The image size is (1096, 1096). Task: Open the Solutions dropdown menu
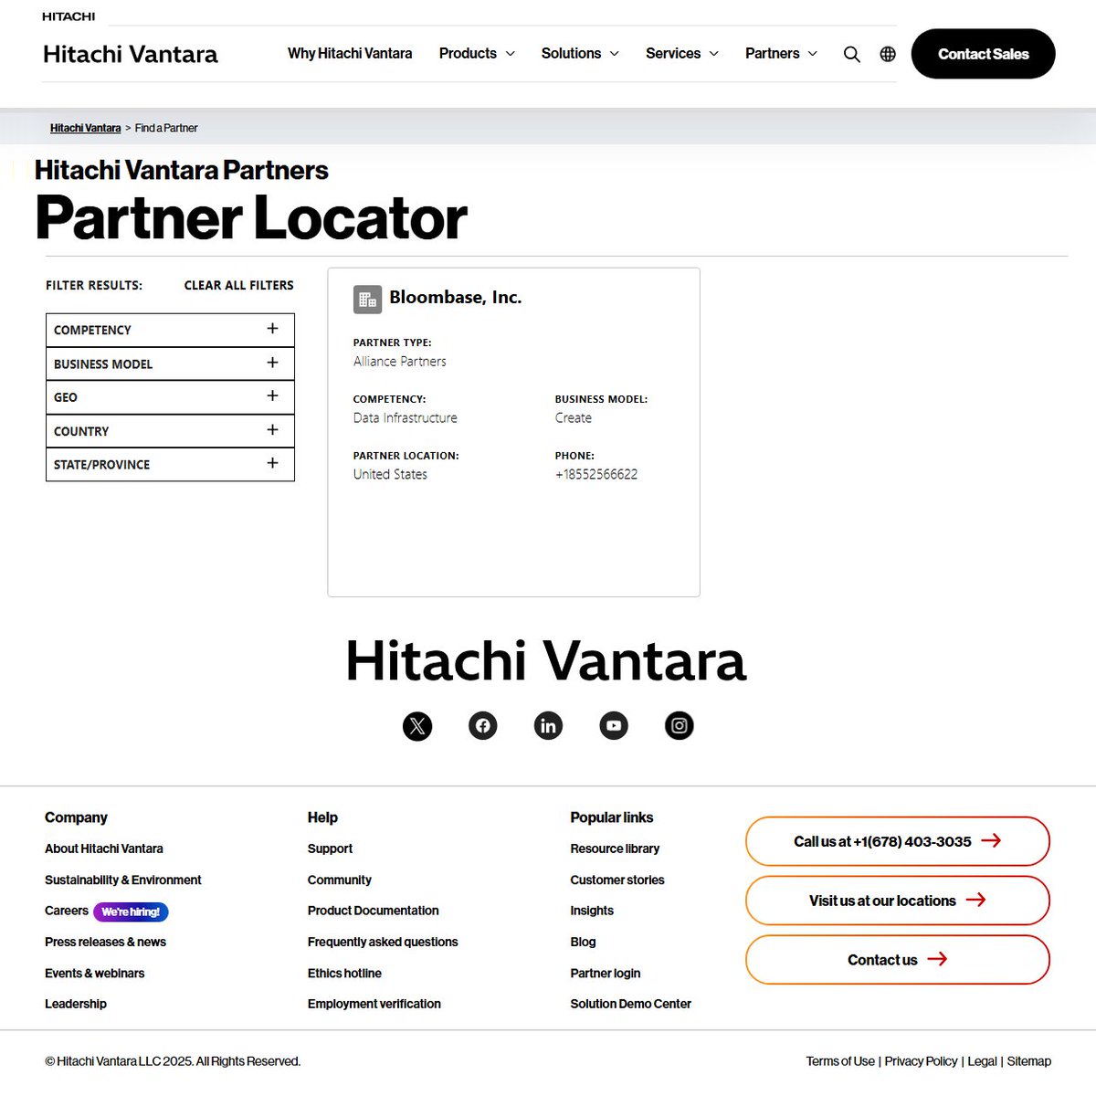[x=580, y=54]
